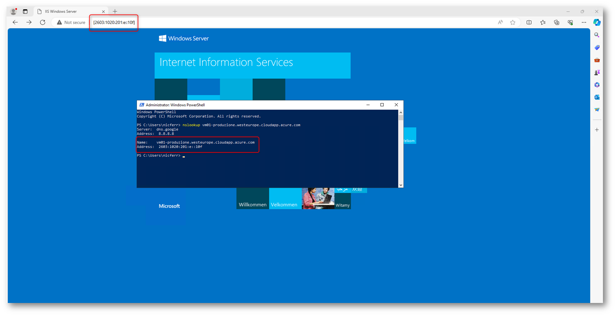616x316 pixels.
Task: Open sidebar Games chess icon
Action: pyautogui.click(x=597, y=72)
